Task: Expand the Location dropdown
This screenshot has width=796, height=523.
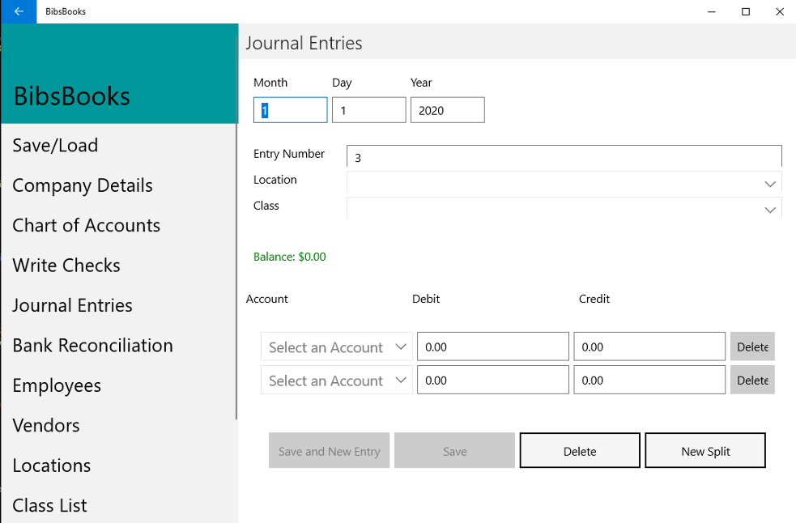Action: (564, 184)
